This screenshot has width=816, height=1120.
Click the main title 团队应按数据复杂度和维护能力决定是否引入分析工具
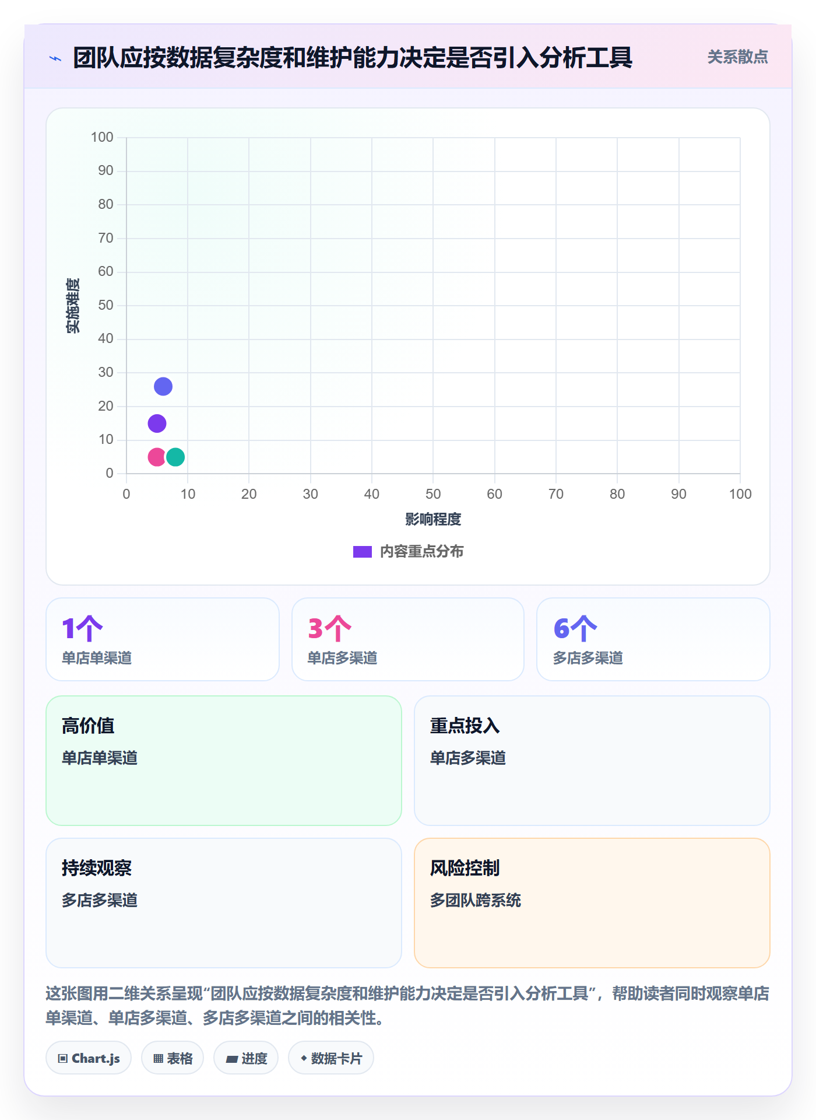click(353, 58)
